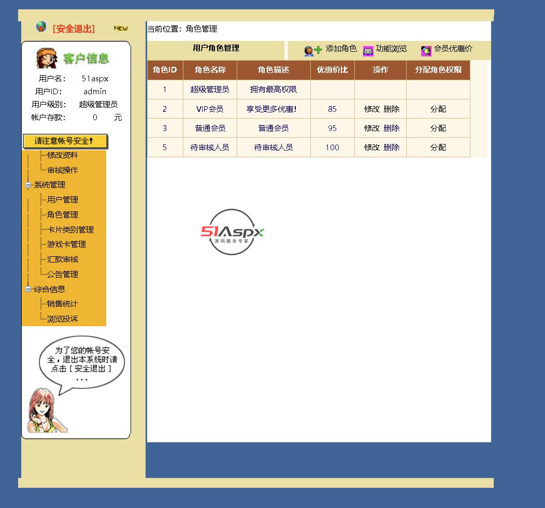This screenshot has height=508, width=545.
Task: Click the 优惠价比 column header
Action: pos(332,70)
